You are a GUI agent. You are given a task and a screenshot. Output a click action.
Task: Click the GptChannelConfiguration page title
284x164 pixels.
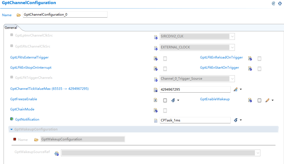point(28,3)
